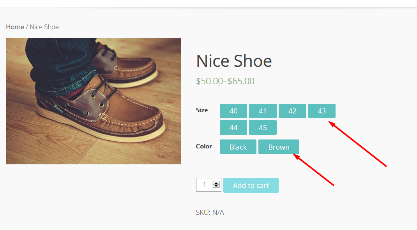Select size 40 swatch
The height and width of the screenshot is (230, 417).
[x=233, y=111]
